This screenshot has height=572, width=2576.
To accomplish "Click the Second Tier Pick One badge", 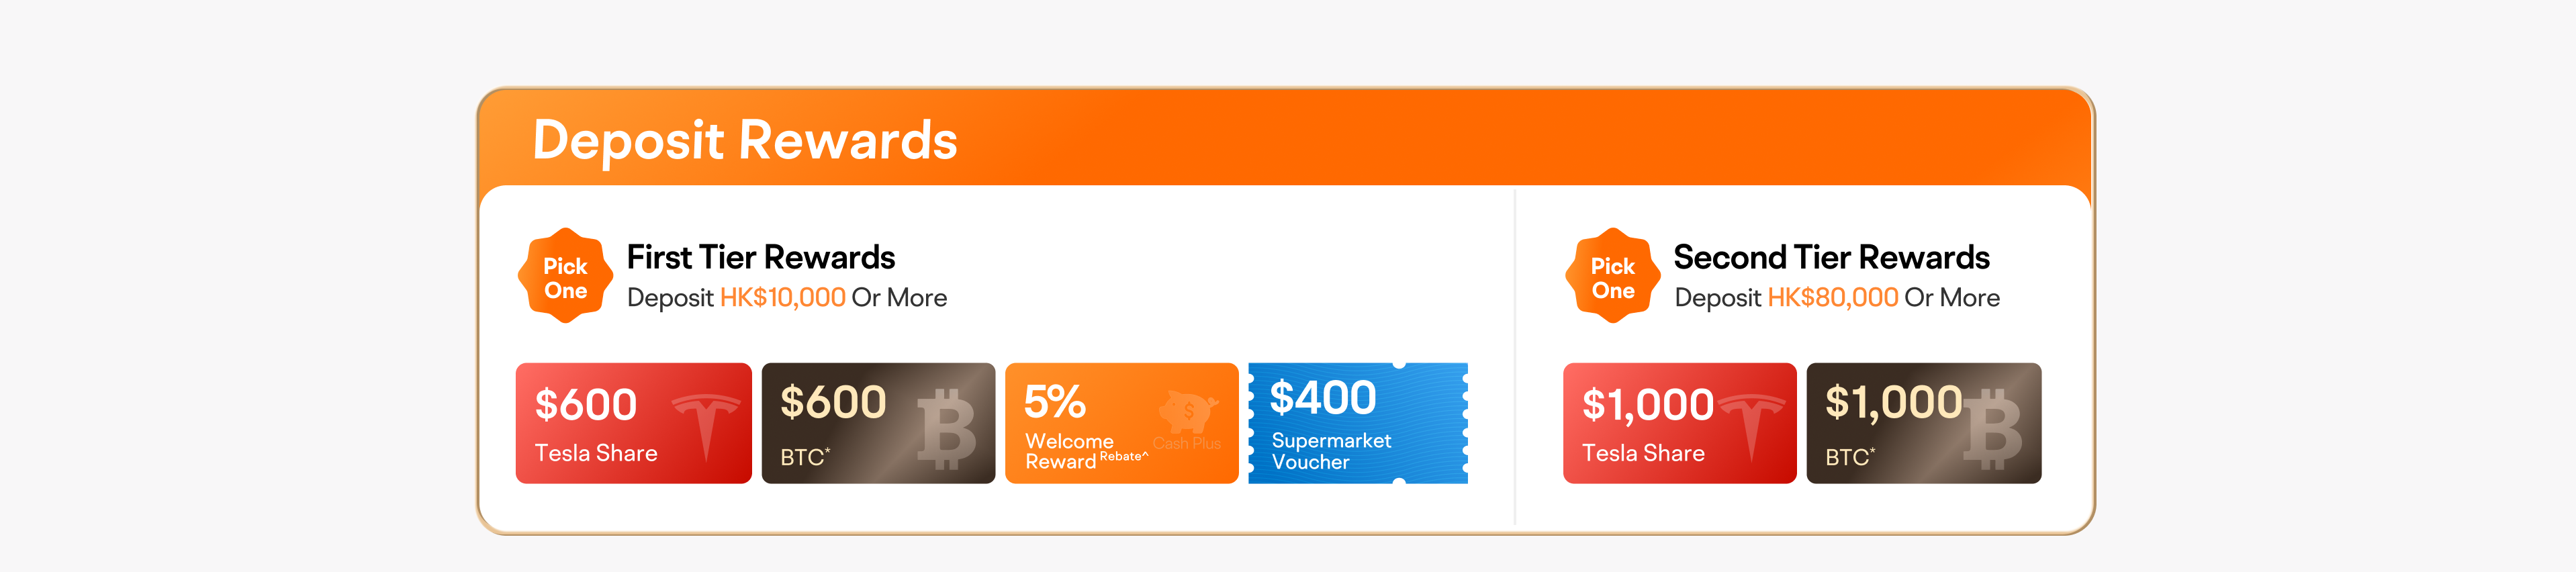I will click(1612, 276).
